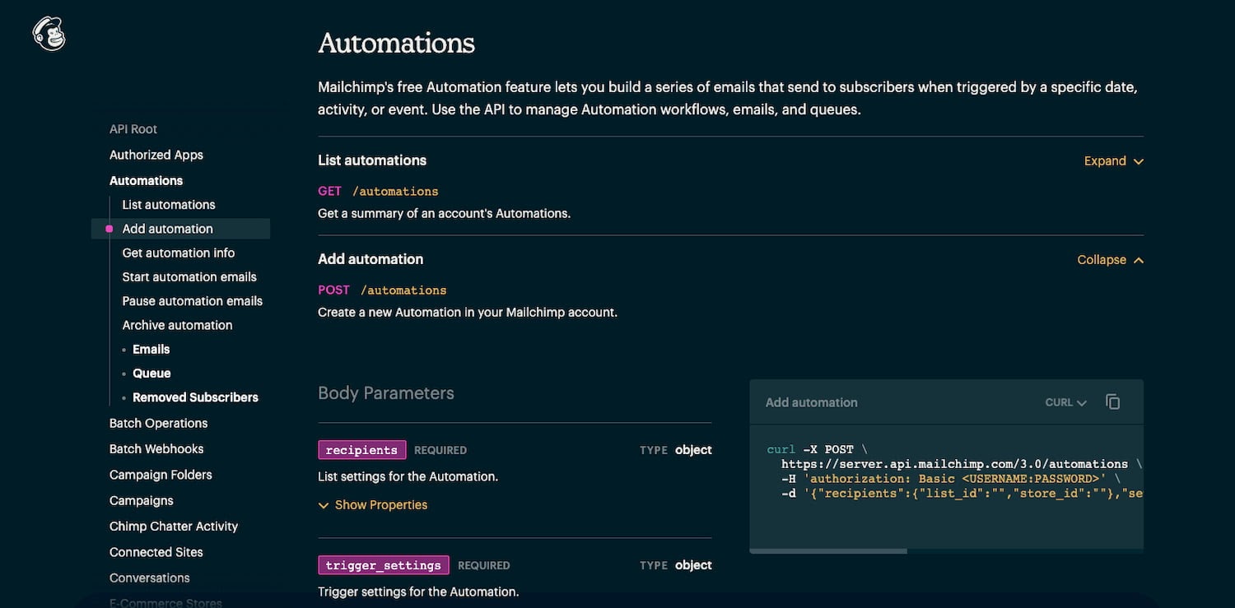Open the Campaigns sidebar section
The height and width of the screenshot is (608, 1235).
[x=141, y=499]
